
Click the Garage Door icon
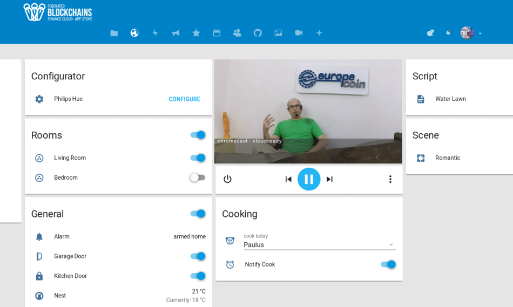[x=39, y=256]
